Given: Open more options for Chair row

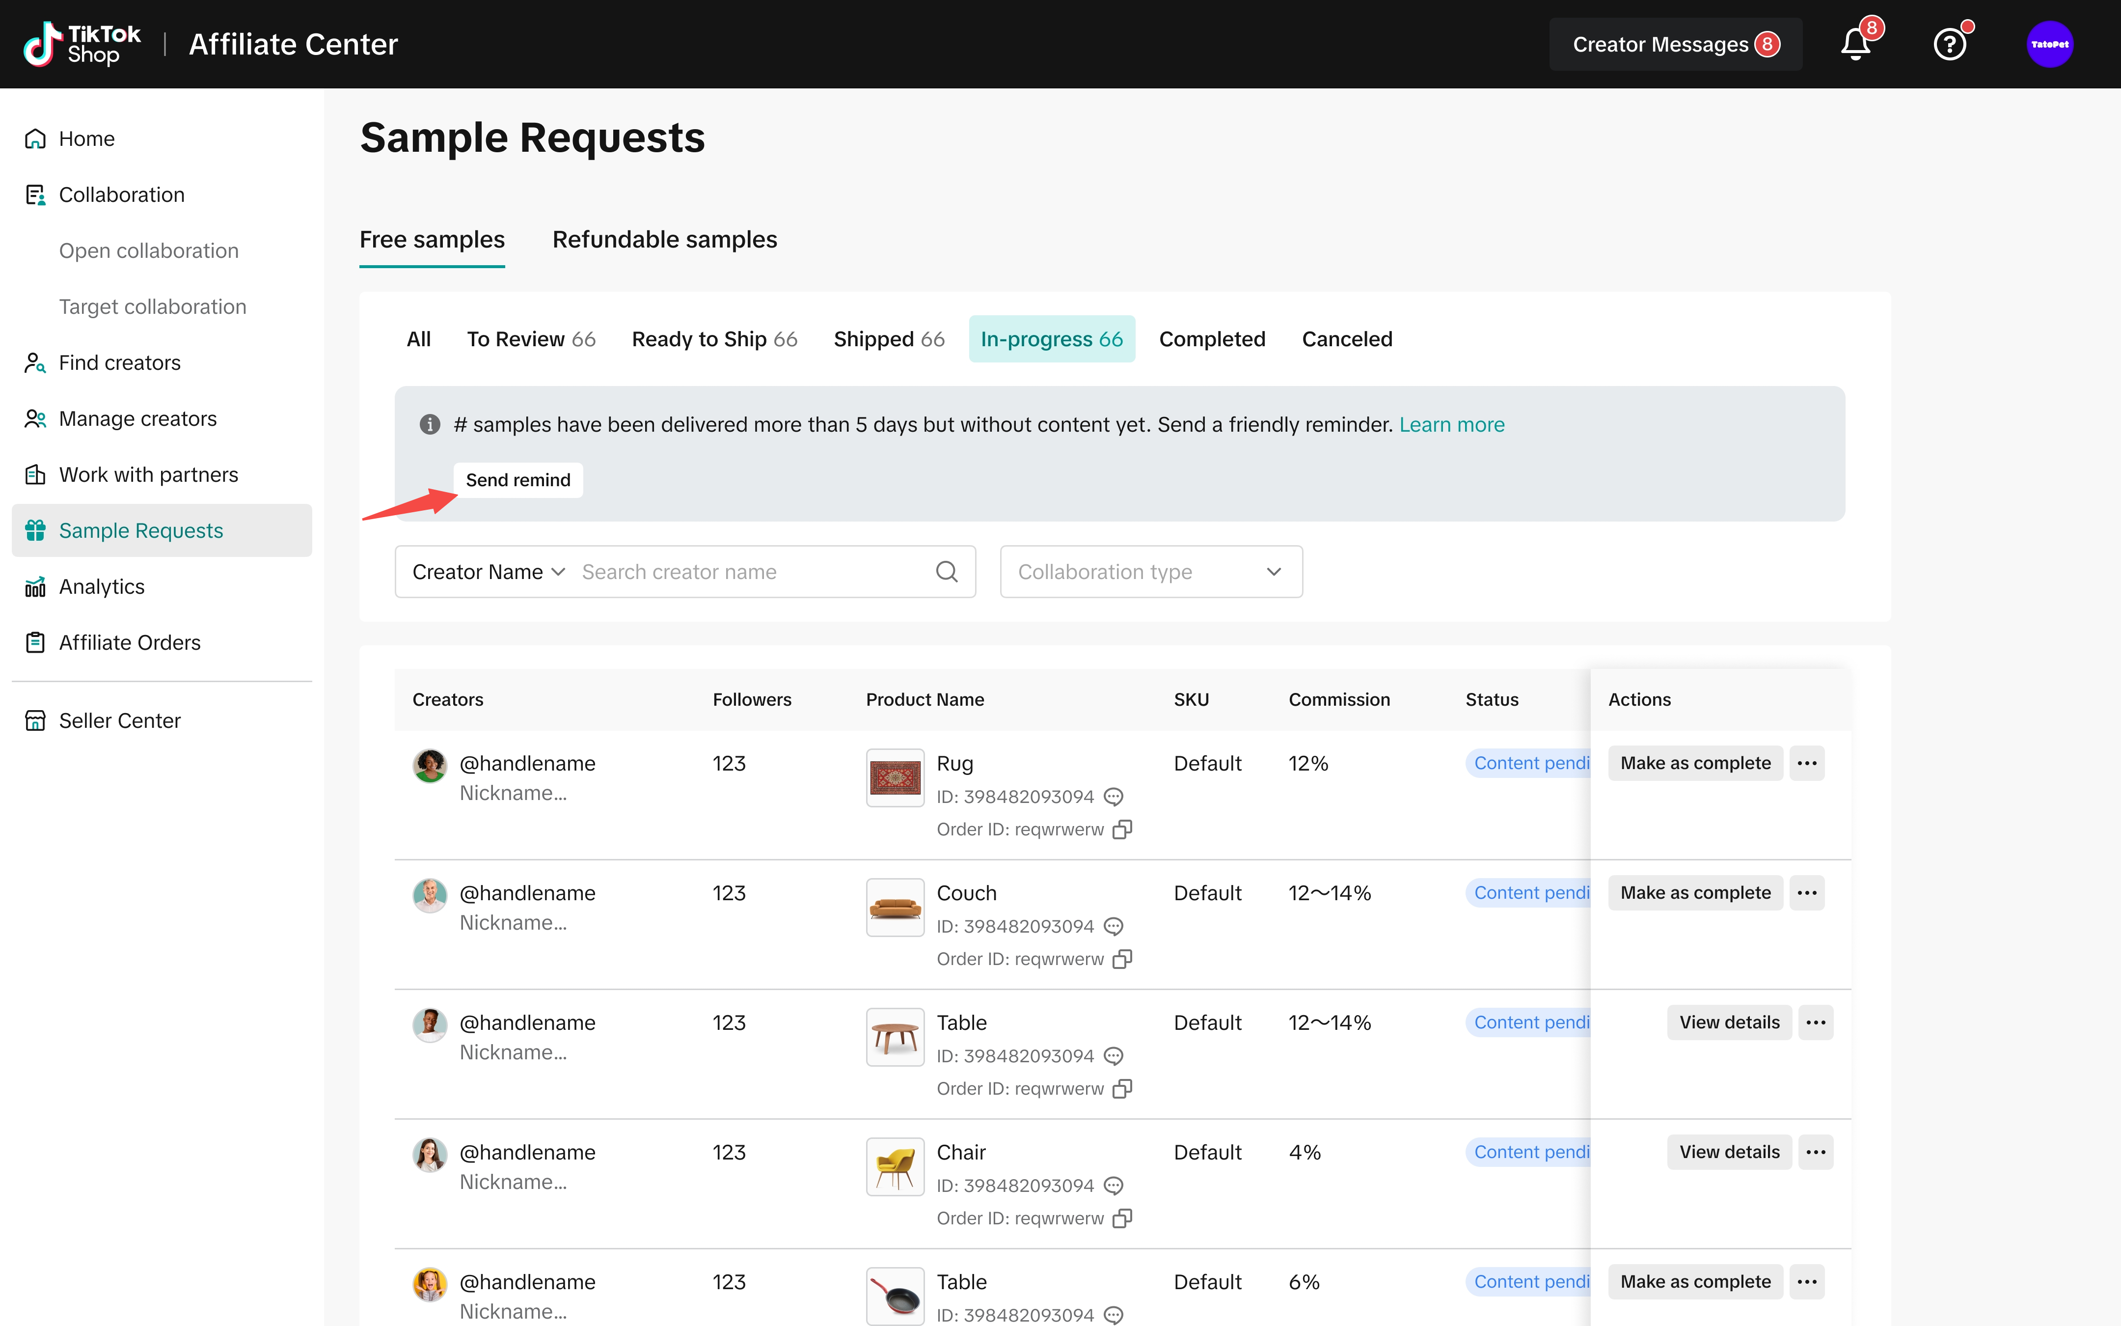Looking at the screenshot, I should pos(1815,1152).
